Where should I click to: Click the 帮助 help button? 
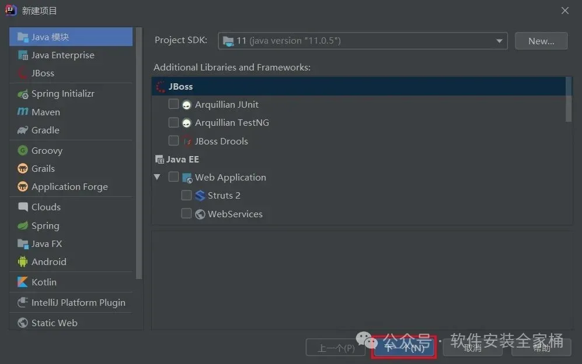point(541,347)
